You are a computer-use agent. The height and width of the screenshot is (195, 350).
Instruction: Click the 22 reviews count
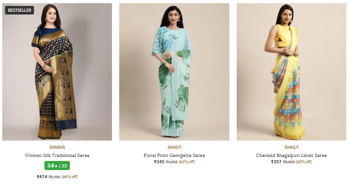(x=64, y=166)
